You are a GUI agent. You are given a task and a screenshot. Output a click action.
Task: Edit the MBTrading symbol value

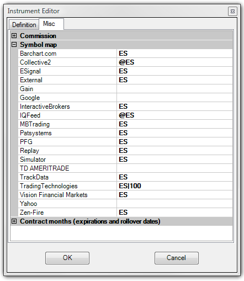pos(174,124)
